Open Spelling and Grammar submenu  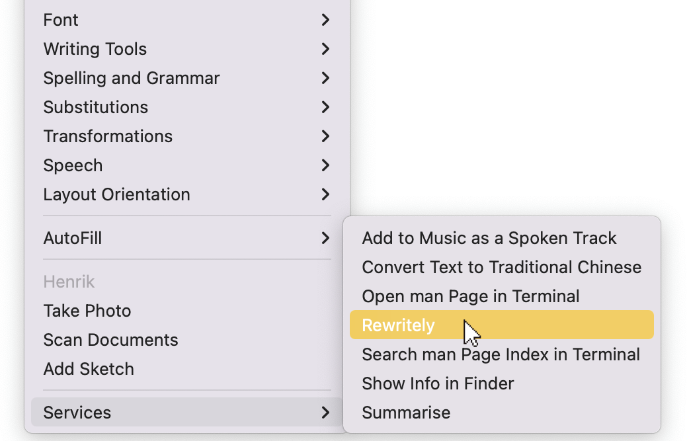tap(186, 78)
